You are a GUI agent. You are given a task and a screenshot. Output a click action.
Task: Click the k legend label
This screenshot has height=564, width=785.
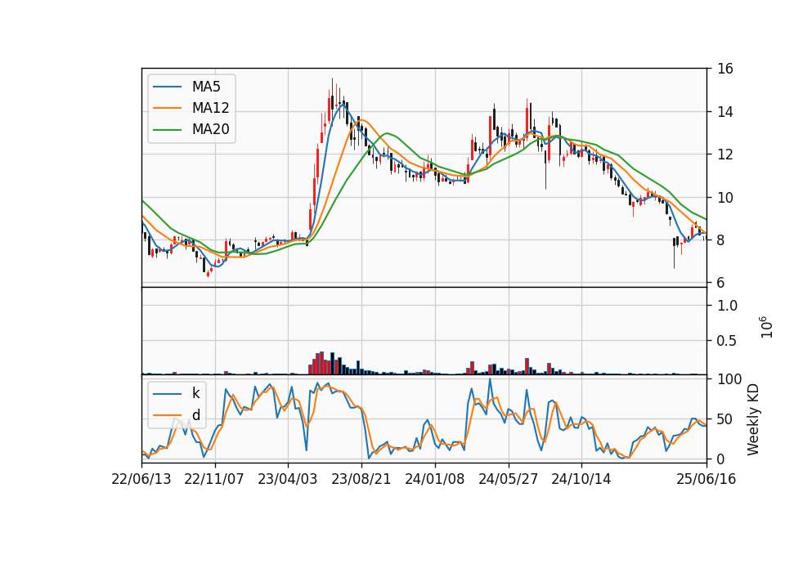(x=195, y=393)
